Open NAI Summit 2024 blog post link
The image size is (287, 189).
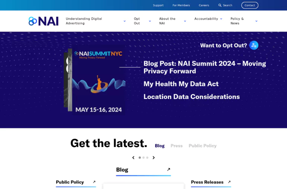click(x=205, y=67)
